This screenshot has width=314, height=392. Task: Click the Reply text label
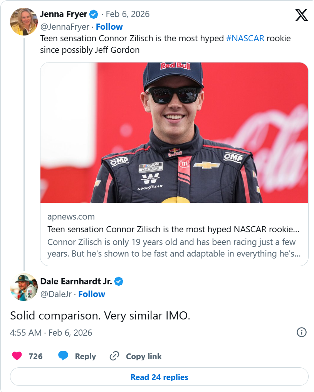(85, 356)
